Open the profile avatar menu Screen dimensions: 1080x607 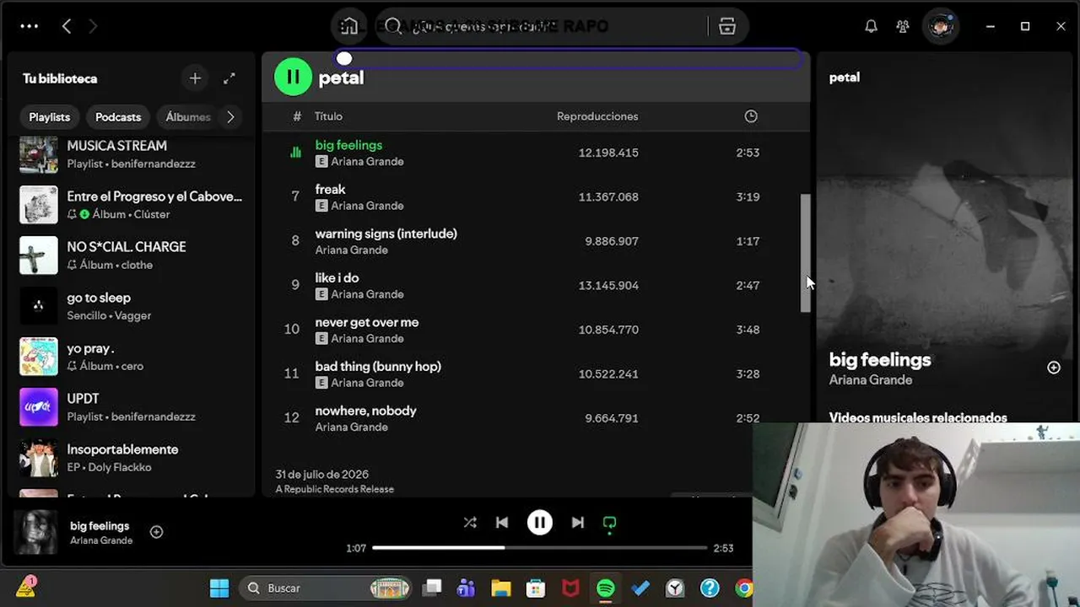coord(940,26)
